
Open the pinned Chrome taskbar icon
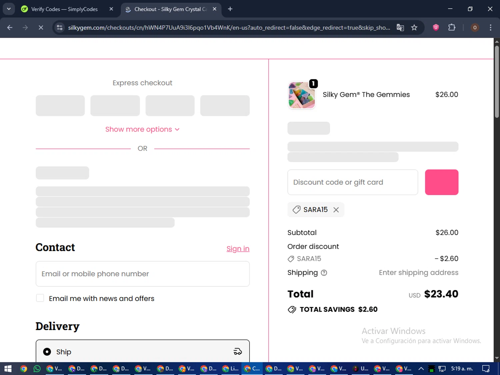pos(23,369)
